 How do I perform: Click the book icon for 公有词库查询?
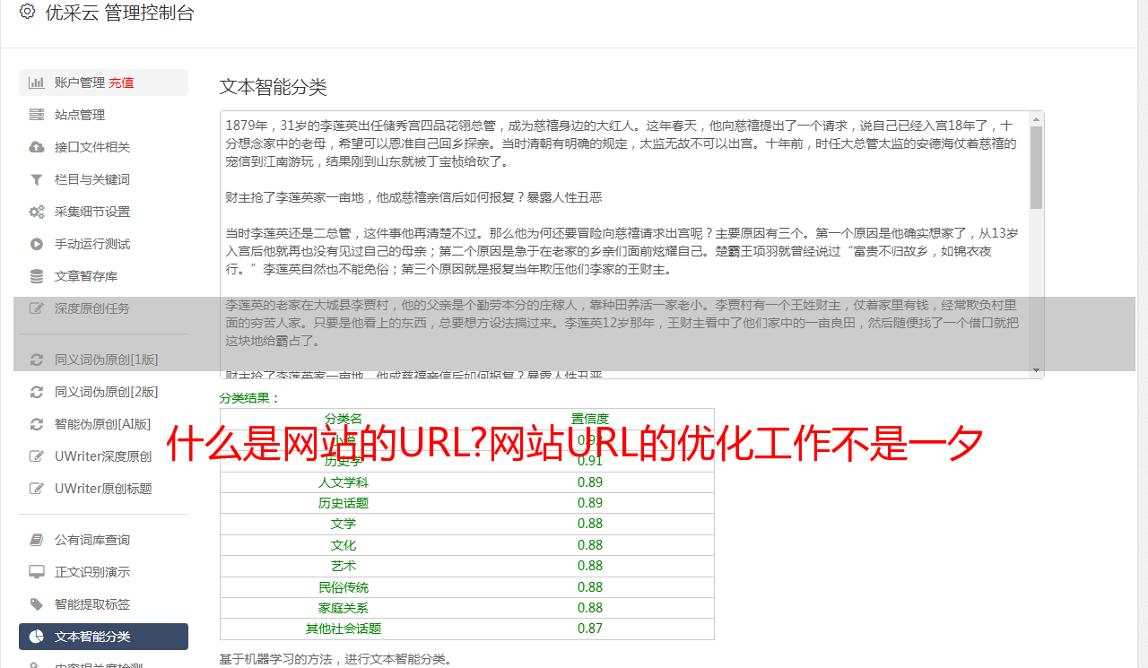[37, 540]
